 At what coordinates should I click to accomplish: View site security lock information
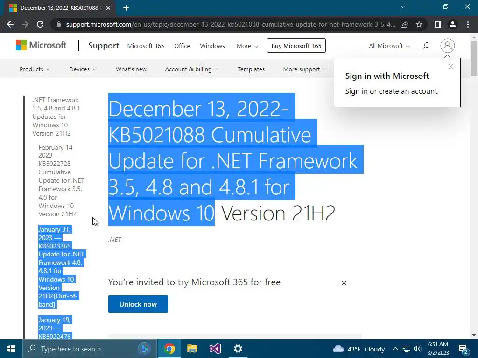pyautogui.click(x=59, y=24)
